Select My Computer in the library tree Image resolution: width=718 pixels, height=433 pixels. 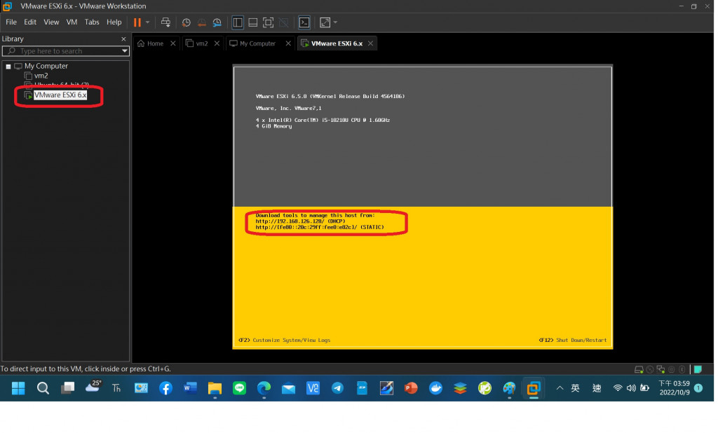coord(46,66)
